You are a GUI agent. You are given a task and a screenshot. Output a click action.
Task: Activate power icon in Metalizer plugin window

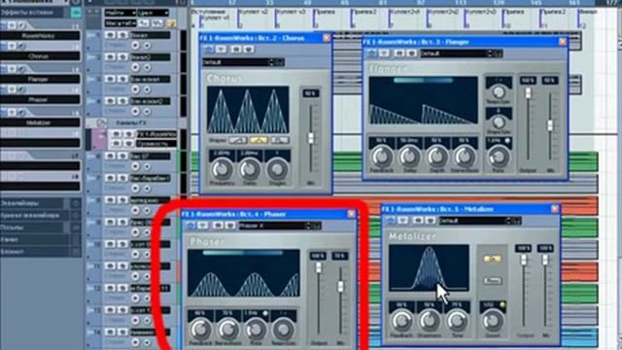click(x=391, y=221)
